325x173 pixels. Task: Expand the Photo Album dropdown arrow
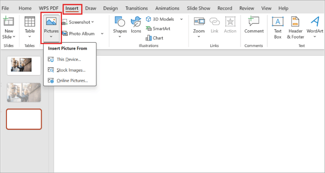coord(102,33)
